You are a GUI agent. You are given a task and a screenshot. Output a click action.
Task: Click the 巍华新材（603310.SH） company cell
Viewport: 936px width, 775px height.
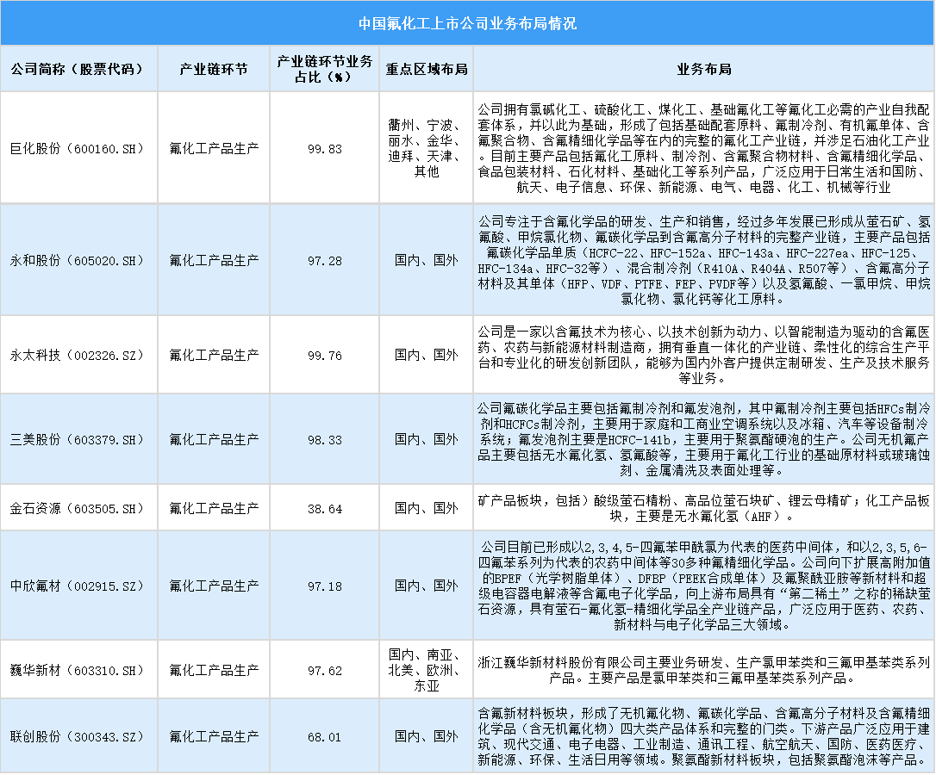click(78, 668)
